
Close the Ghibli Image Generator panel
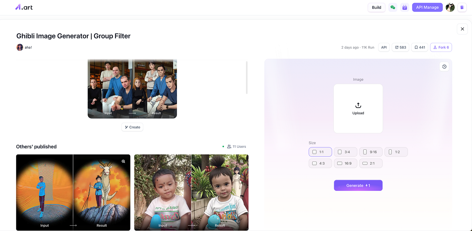pos(462,29)
